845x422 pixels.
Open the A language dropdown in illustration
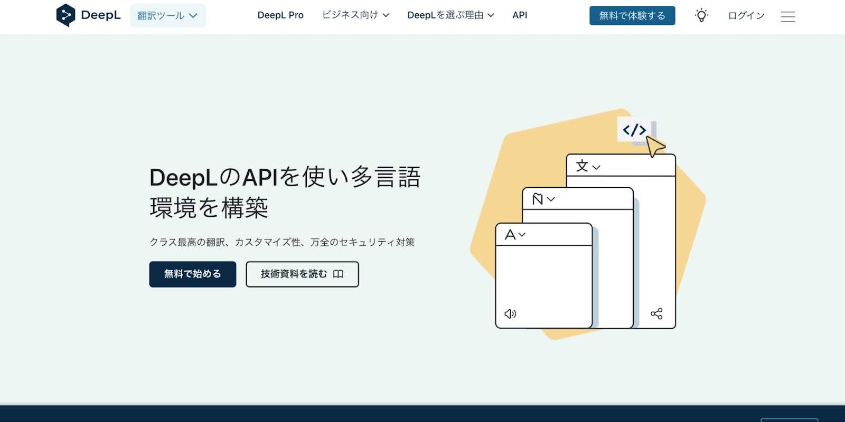[x=515, y=235]
